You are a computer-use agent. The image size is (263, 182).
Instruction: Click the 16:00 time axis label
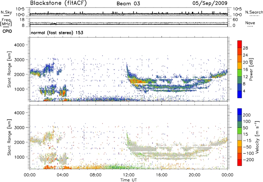point(161,175)
